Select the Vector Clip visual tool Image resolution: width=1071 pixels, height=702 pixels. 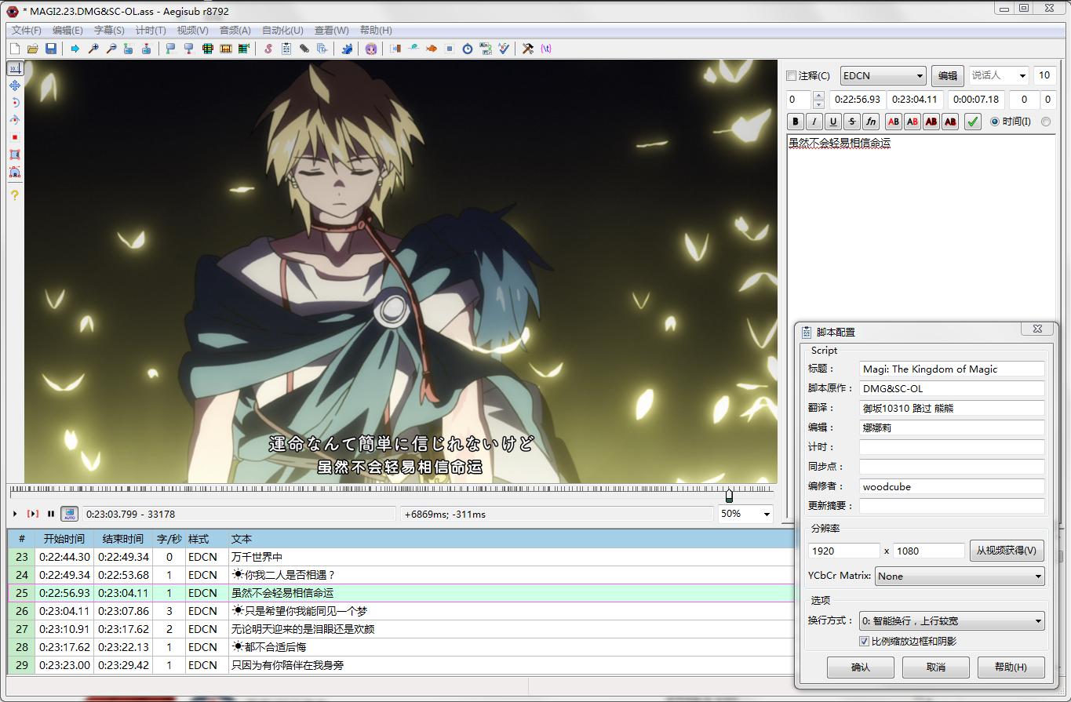[x=14, y=172]
